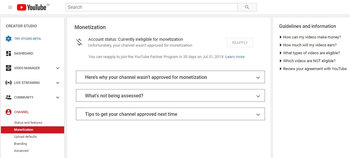350x158 pixels.
Task: Click the Live Streaming broadcast icon
Action: click(x=9, y=83)
